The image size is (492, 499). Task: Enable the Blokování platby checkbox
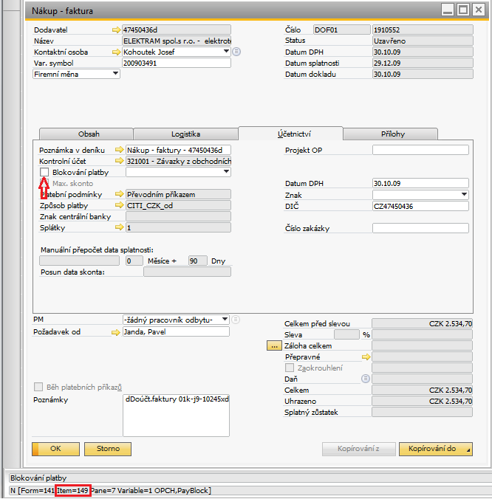click(x=44, y=172)
